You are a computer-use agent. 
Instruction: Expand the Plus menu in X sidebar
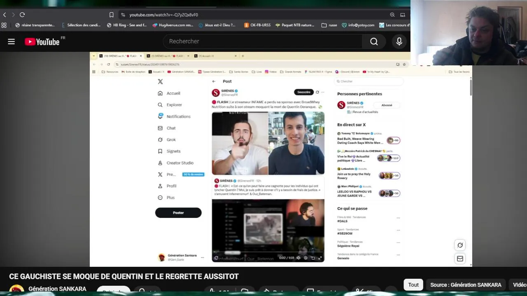[166, 197]
